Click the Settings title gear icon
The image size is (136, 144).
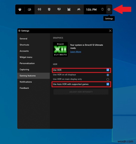[19, 31]
